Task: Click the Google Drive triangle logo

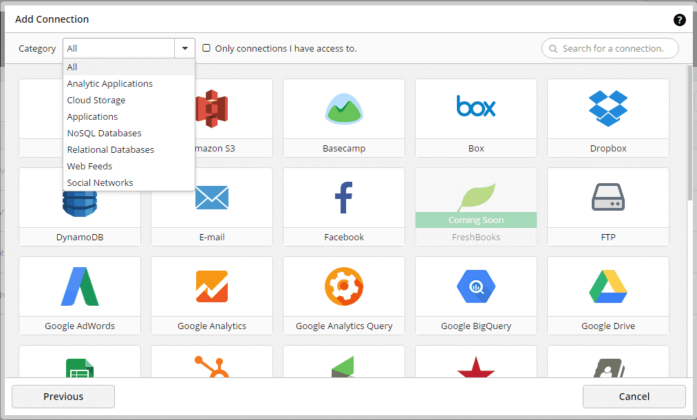Action: [608, 286]
